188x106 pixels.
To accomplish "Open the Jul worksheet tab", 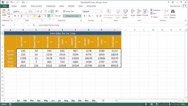I will click(x=59, y=101).
